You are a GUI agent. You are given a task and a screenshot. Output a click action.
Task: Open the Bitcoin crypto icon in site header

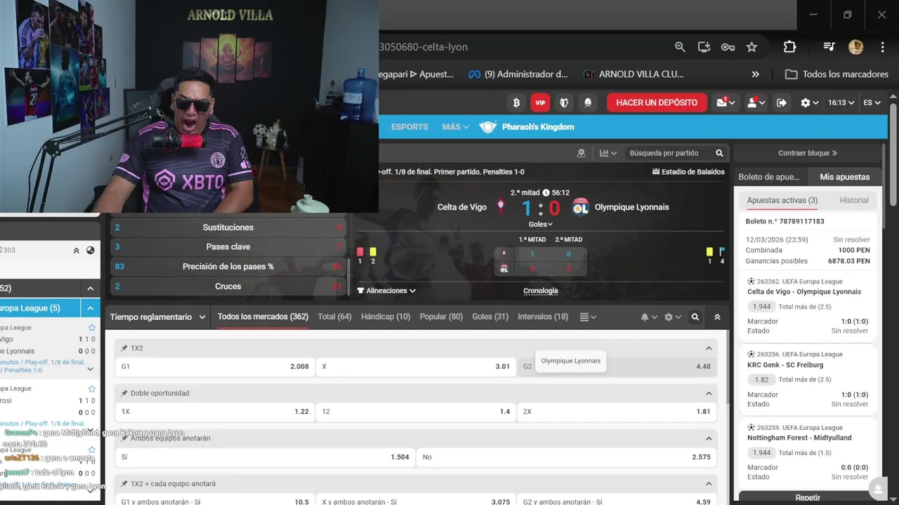[x=517, y=102]
